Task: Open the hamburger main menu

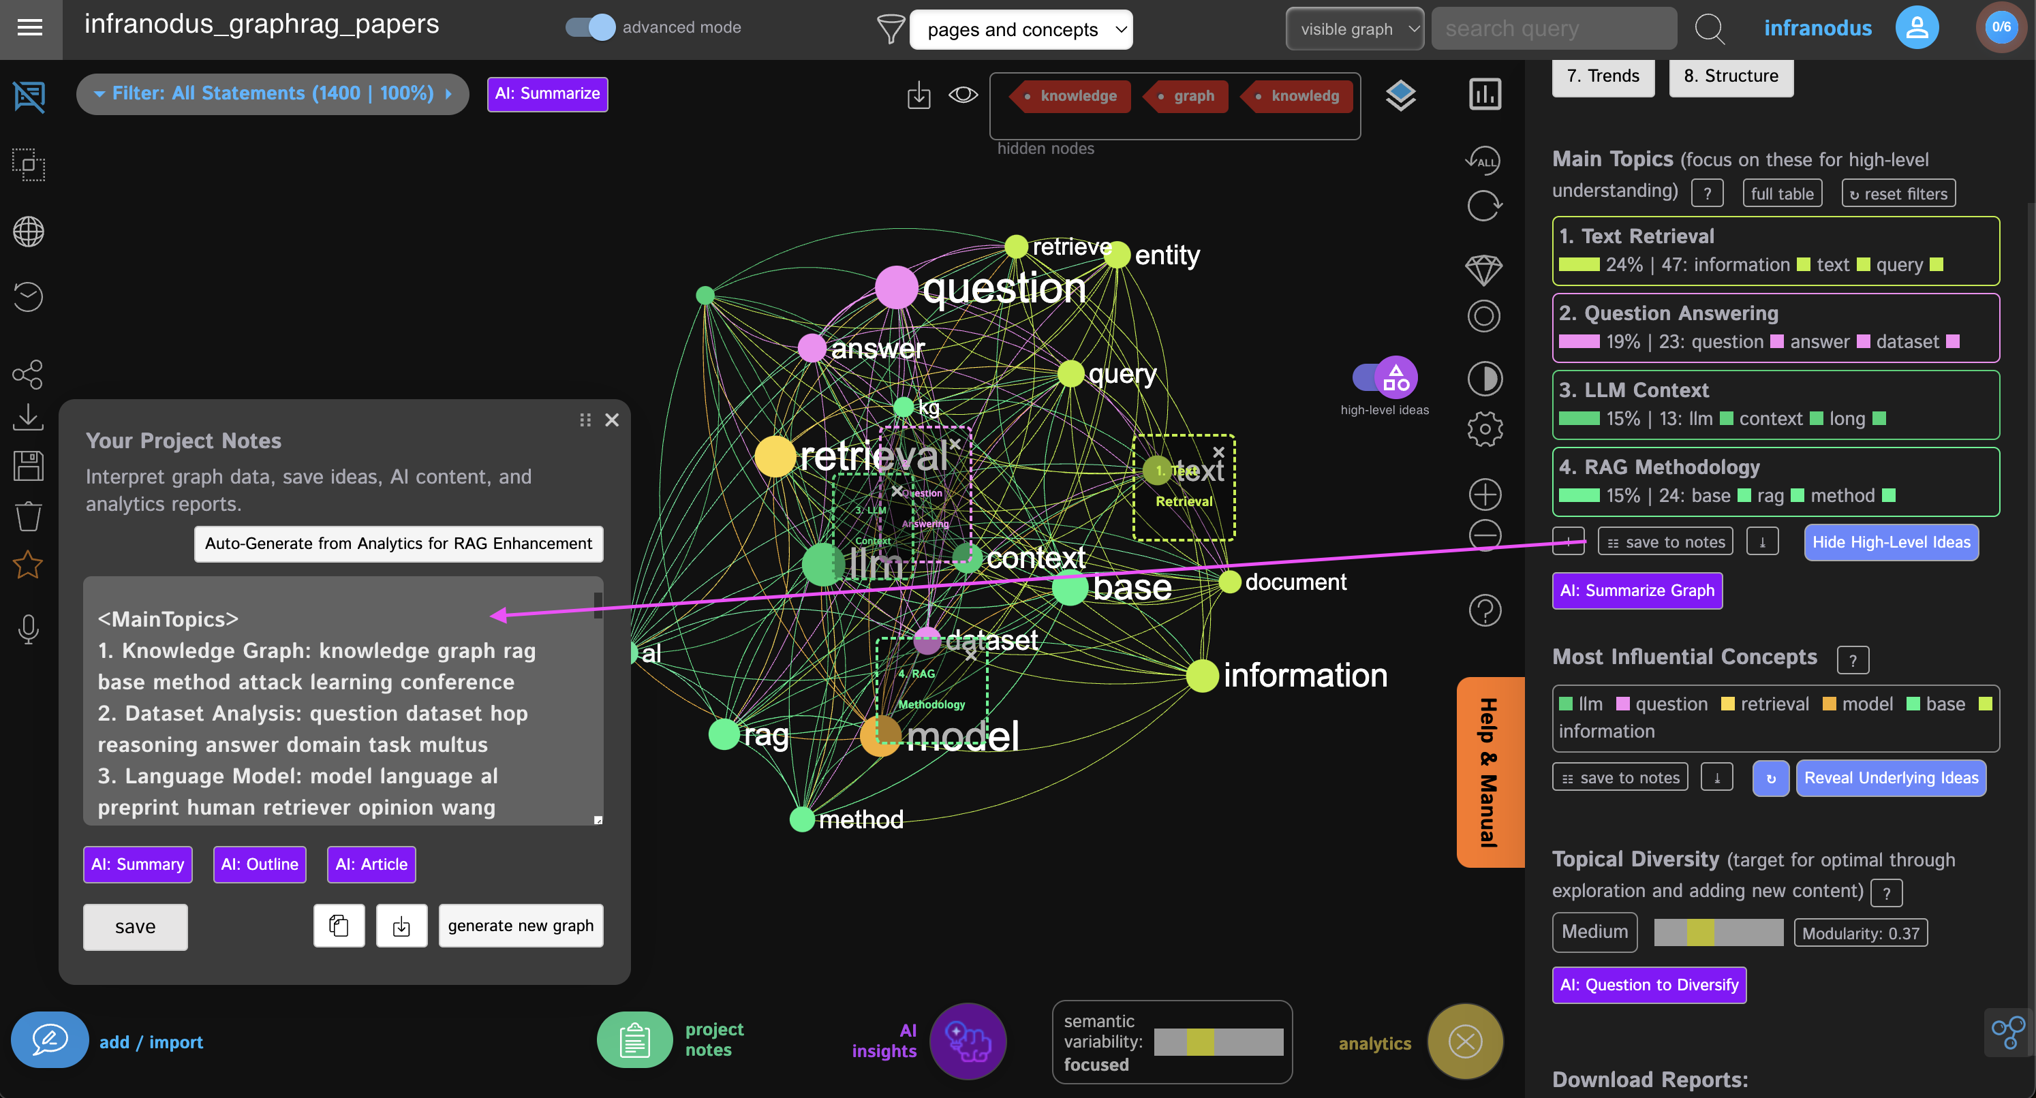Action: coord(30,28)
